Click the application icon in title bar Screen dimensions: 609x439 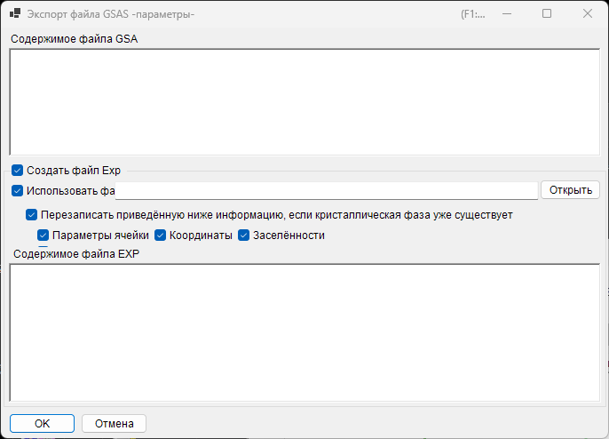pyautogui.click(x=15, y=14)
